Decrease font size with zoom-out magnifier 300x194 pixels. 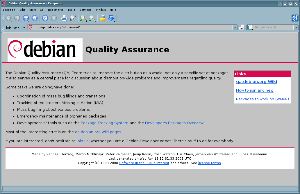pyautogui.click(x=92, y=18)
